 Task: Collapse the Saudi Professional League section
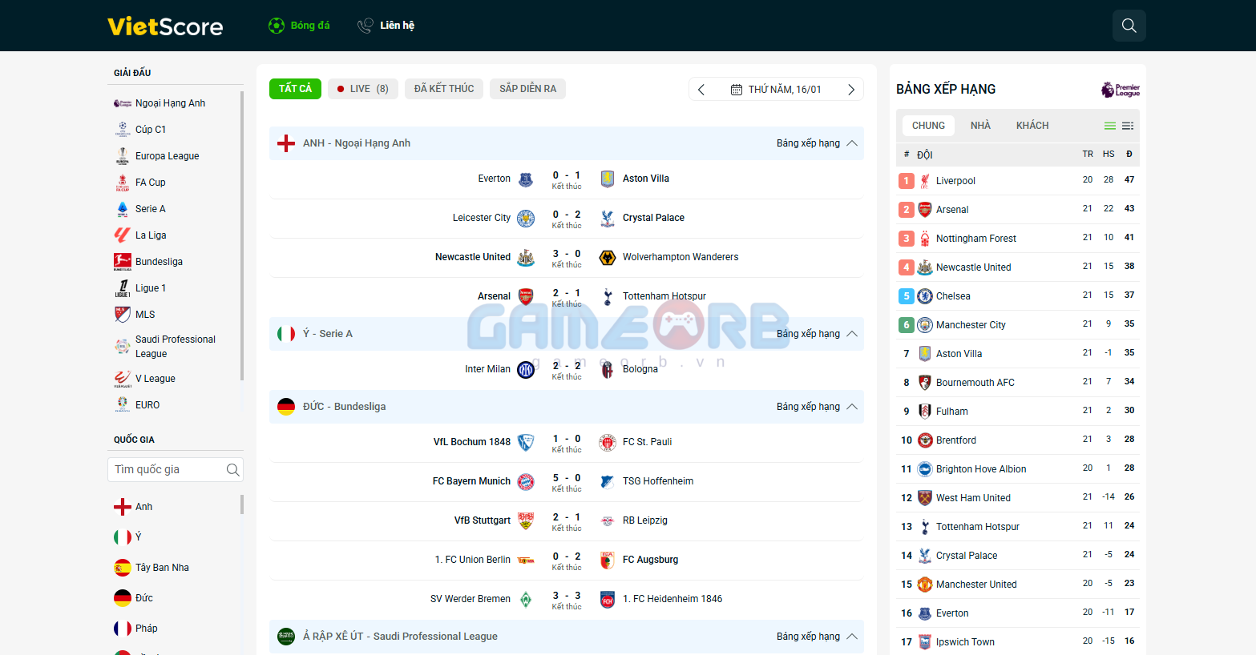pyautogui.click(x=852, y=637)
